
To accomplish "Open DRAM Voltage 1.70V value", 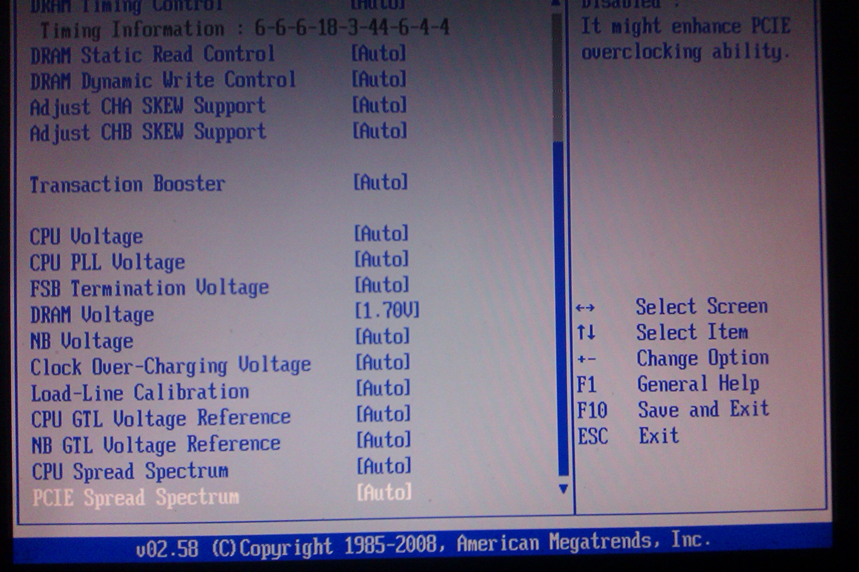I will [387, 310].
